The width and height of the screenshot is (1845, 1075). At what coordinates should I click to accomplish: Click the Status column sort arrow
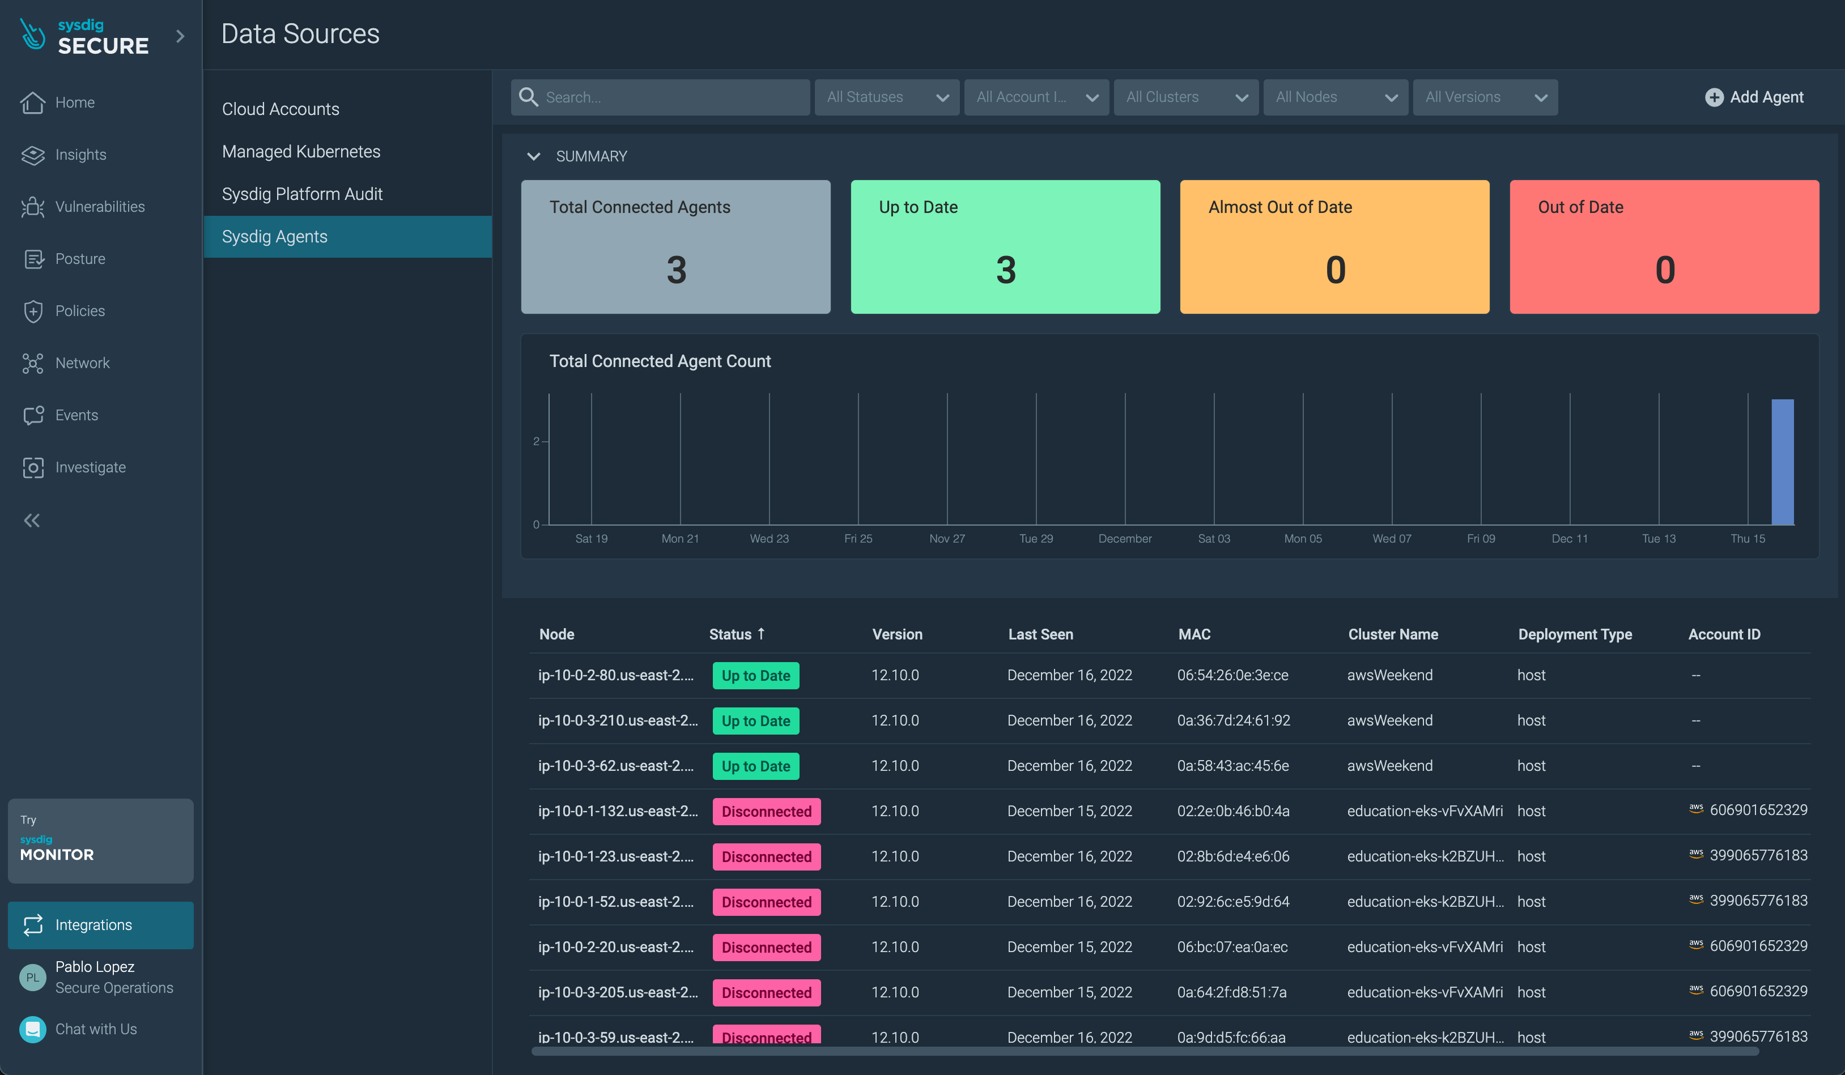pyautogui.click(x=760, y=634)
